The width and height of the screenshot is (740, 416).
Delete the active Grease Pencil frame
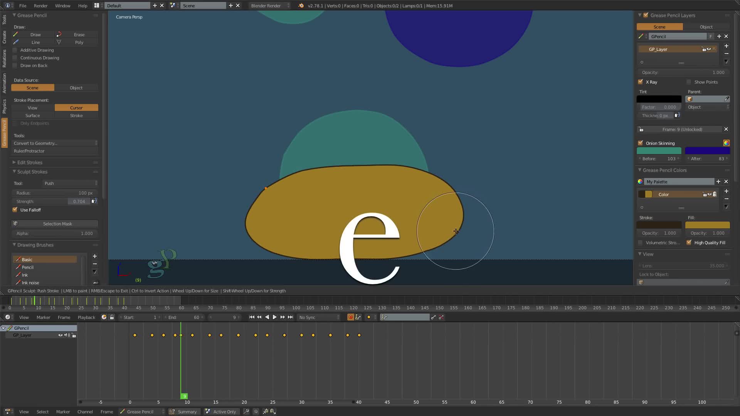click(x=726, y=129)
